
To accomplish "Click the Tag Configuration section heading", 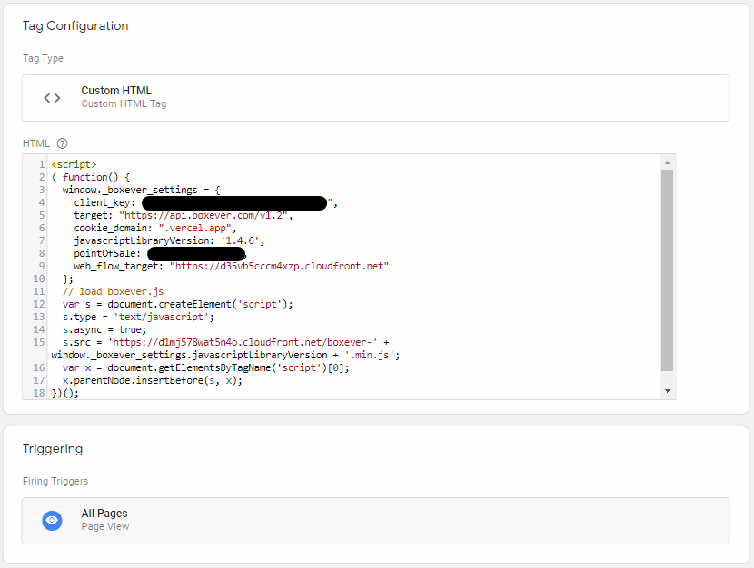I will pos(75,26).
